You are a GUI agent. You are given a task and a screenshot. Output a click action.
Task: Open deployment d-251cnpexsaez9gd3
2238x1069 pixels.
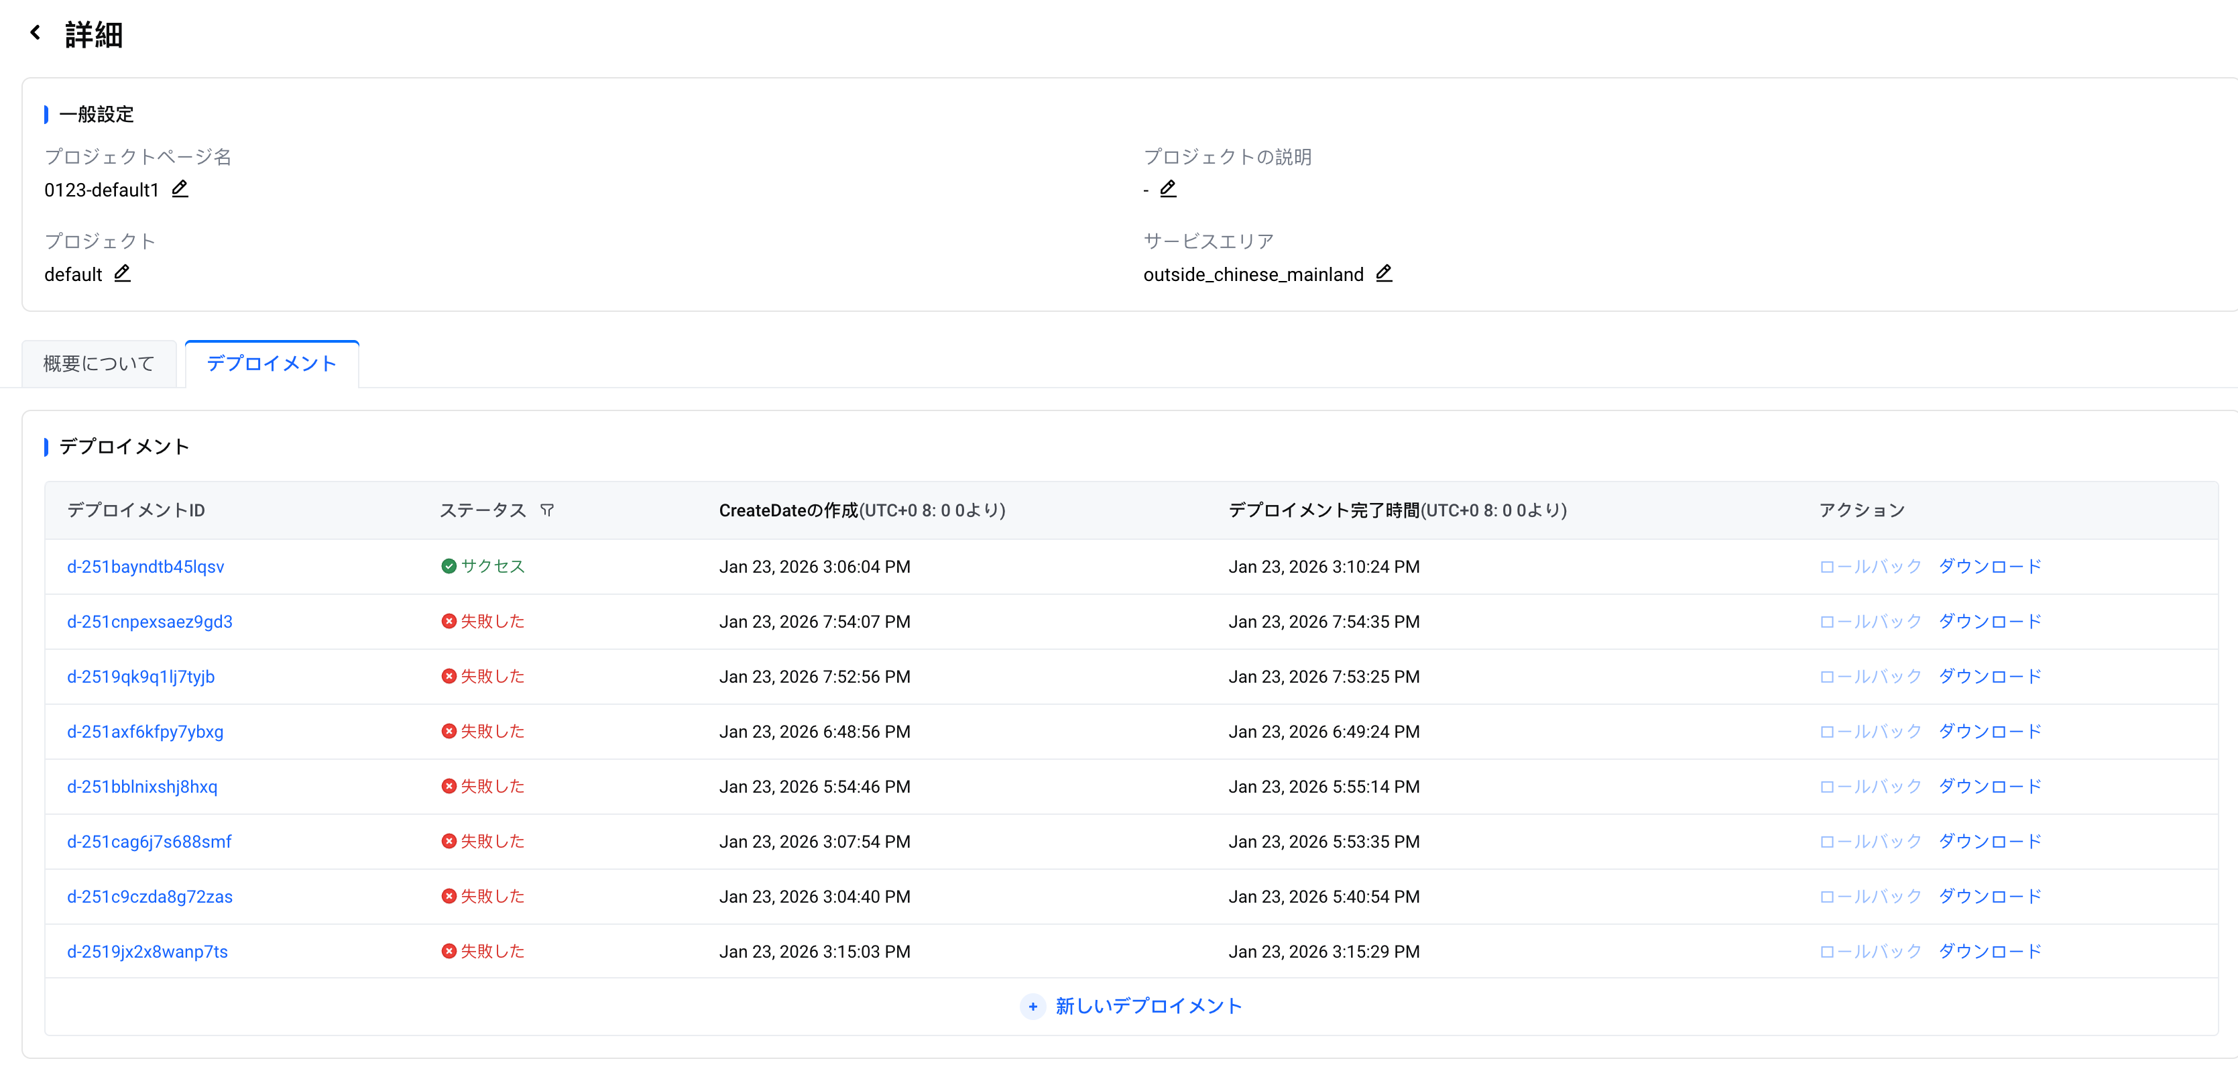point(150,622)
